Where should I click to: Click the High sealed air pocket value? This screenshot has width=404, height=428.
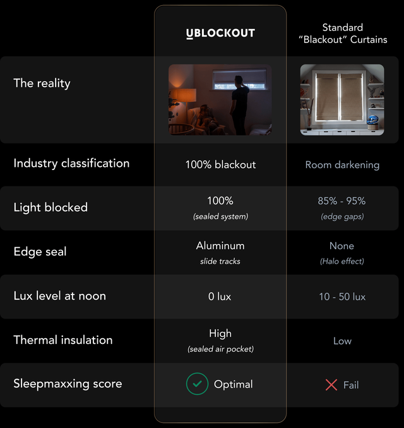(x=220, y=339)
